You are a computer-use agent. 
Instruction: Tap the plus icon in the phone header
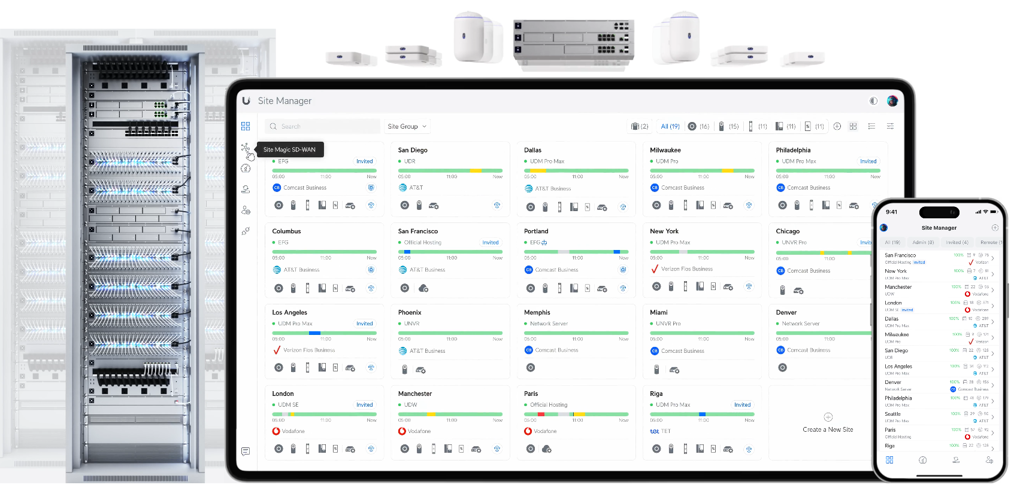[x=995, y=228]
